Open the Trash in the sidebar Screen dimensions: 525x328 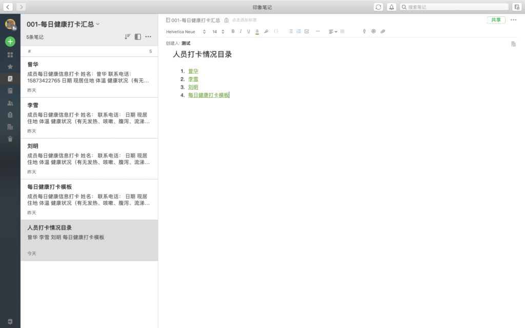tap(10, 139)
